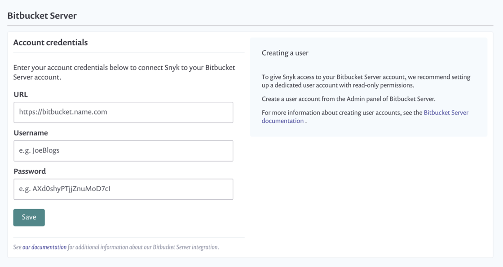
Task: Click the Account credentials section heading
Action: pos(50,43)
